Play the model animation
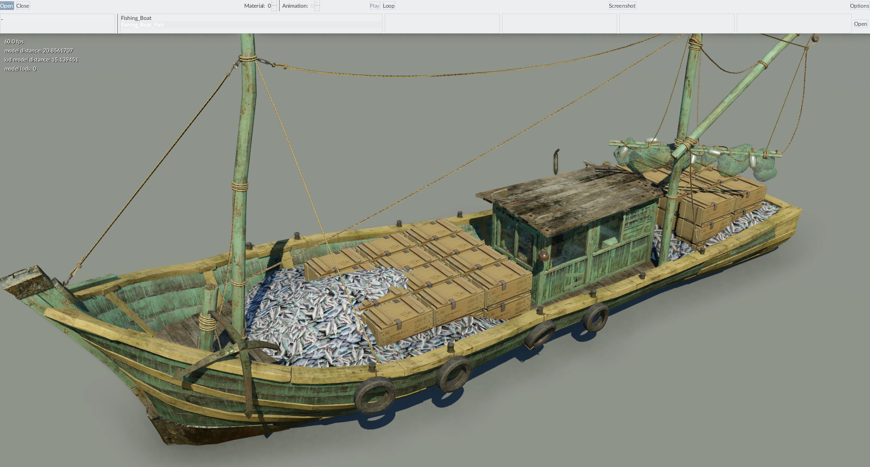870x467 pixels. coord(374,6)
